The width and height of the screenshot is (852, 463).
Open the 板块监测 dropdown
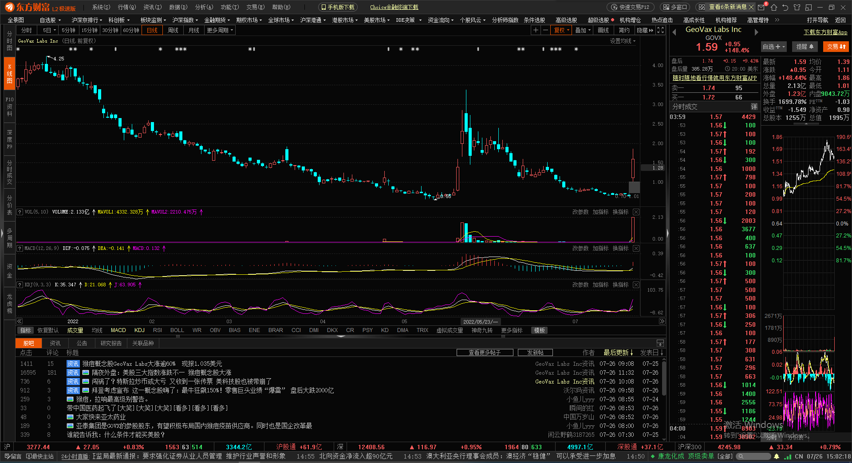[153, 20]
